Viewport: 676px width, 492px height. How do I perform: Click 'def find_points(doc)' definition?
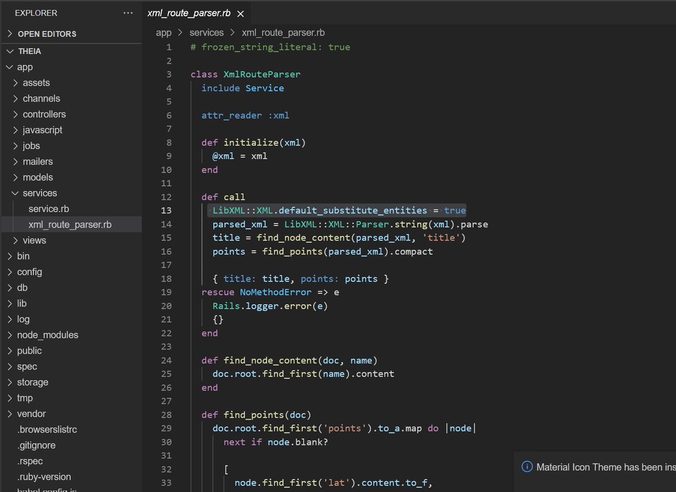(256, 415)
